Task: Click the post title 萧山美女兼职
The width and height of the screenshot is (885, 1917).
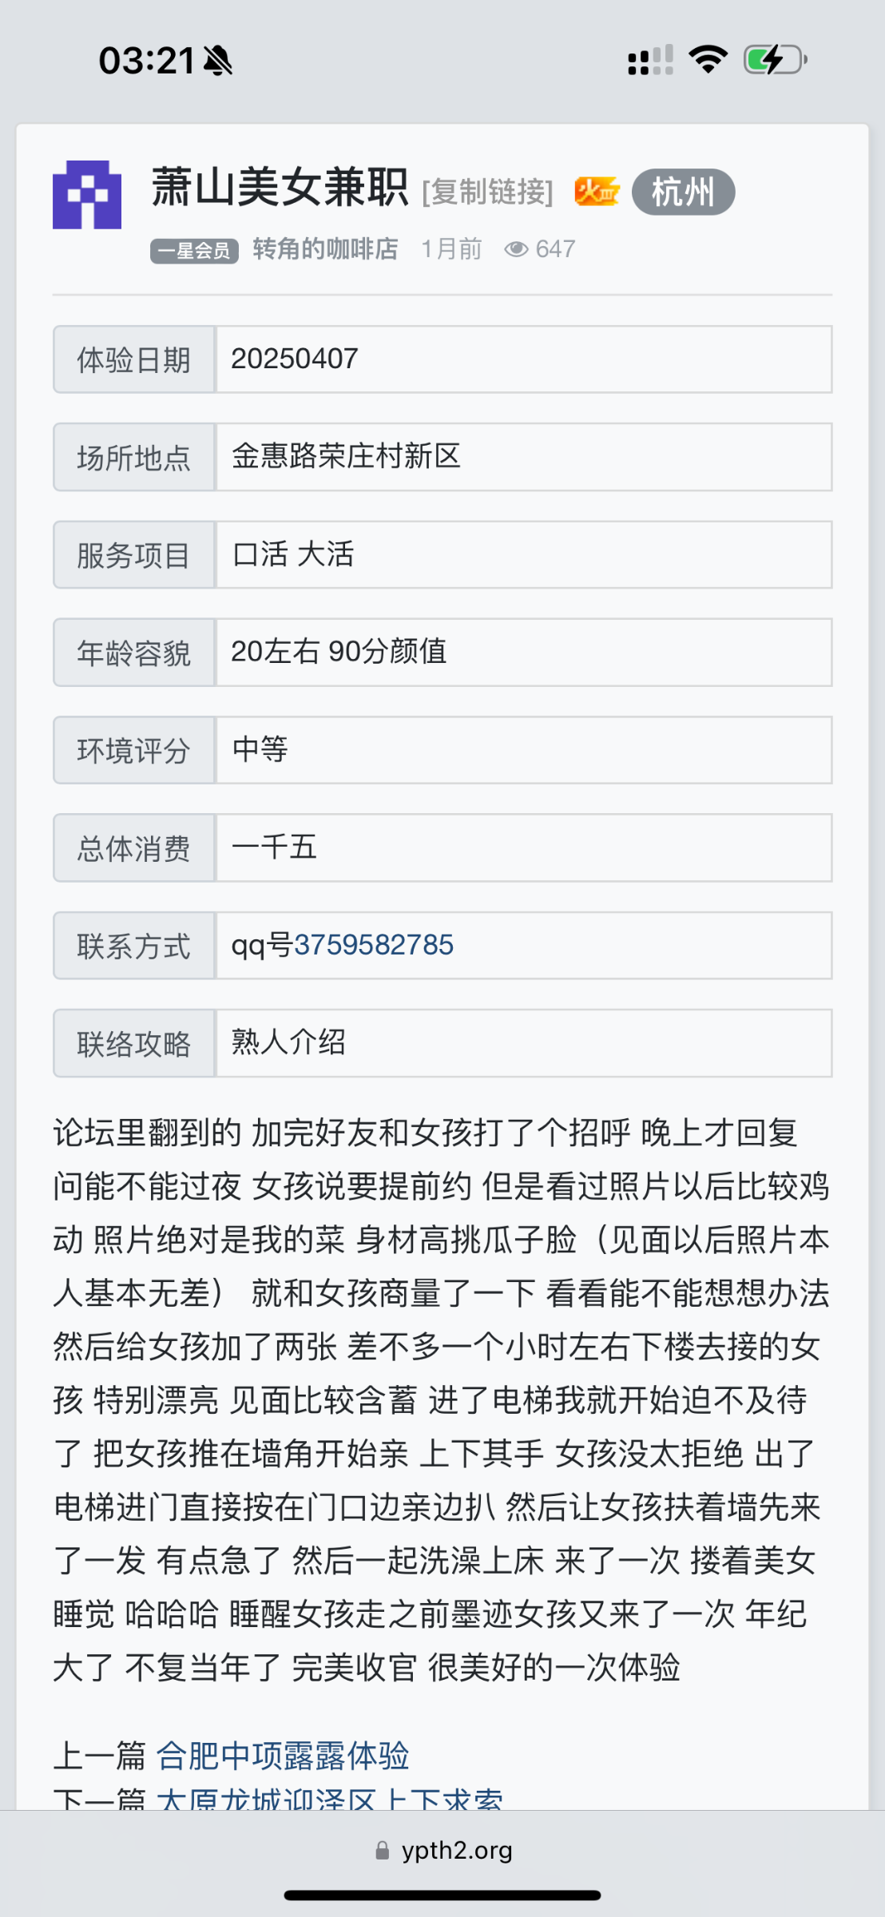Action: point(279,189)
